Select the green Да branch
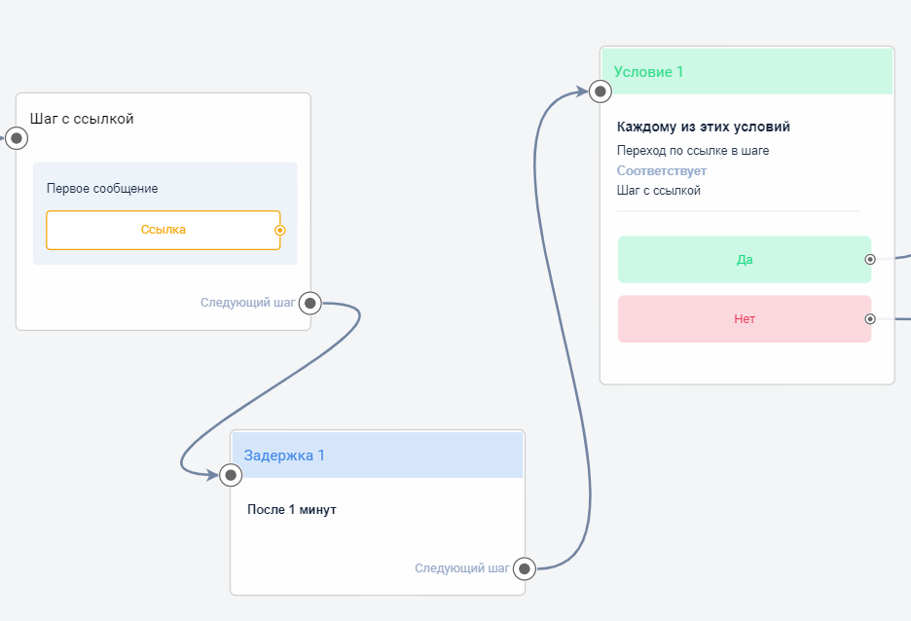Image resolution: width=911 pixels, height=621 pixels. click(744, 260)
